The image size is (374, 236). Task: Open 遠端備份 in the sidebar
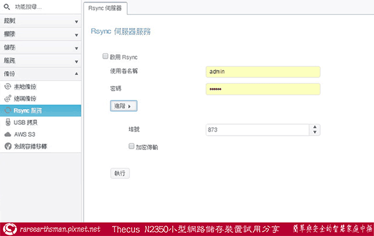pos(41,99)
